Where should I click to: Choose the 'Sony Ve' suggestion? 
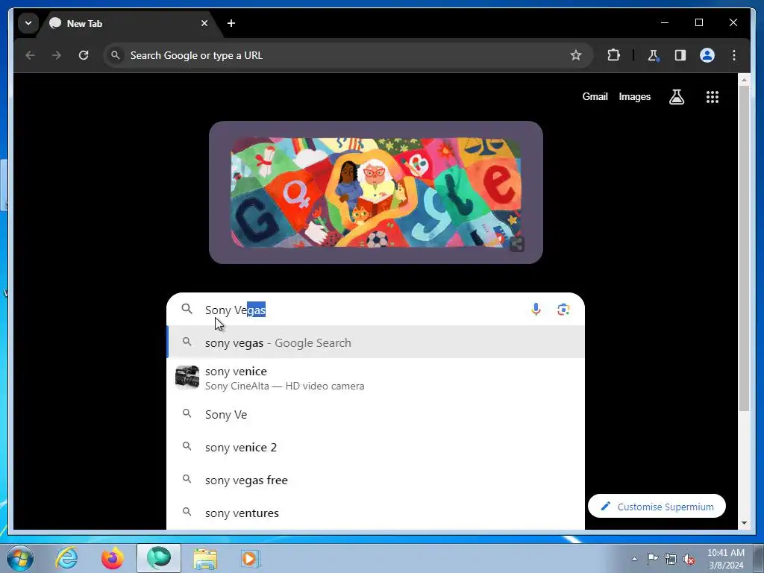coord(375,414)
